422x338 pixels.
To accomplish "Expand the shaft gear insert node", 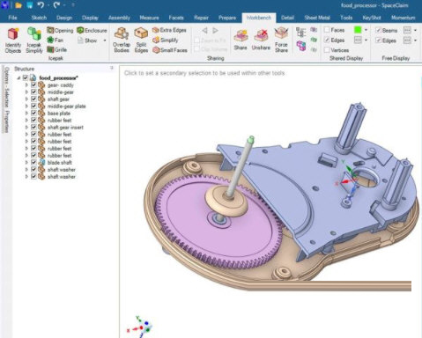I will click(x=26, y=128).
